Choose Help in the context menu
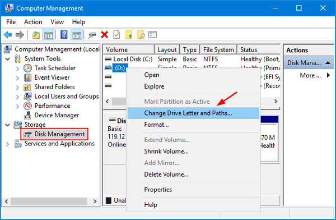The height and width of the screenshot is (220, 336). [x=194, y=205]
